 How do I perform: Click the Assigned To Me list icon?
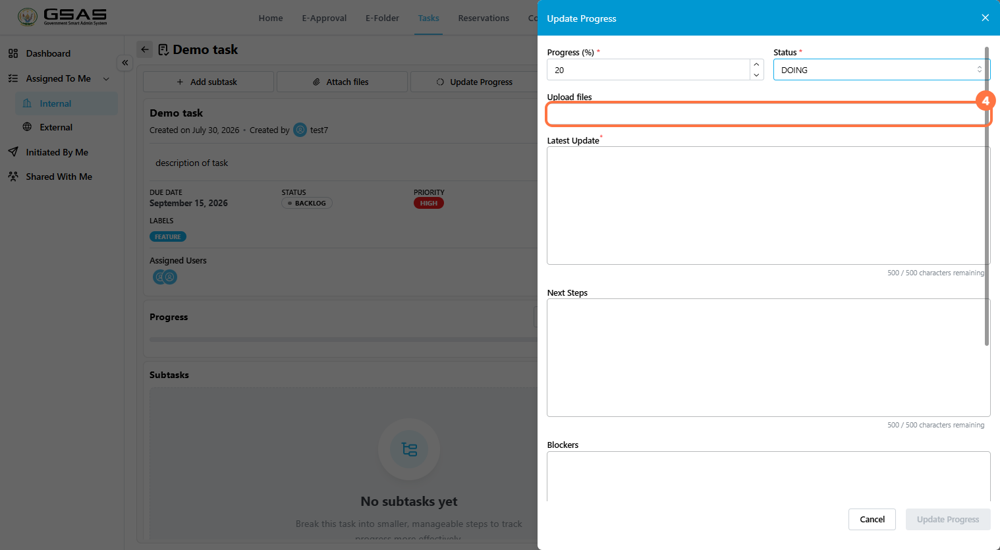(x=13, y=78)
